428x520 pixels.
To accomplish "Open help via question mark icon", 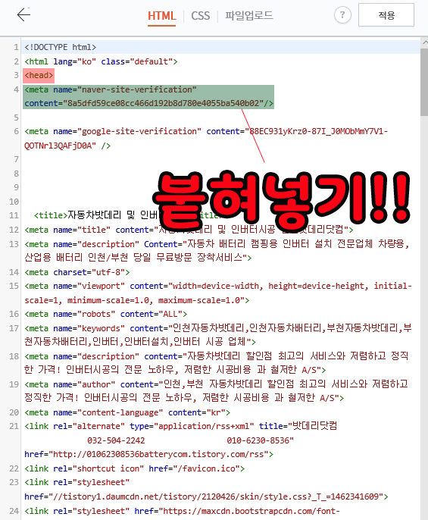I will (x=342, y=15).
